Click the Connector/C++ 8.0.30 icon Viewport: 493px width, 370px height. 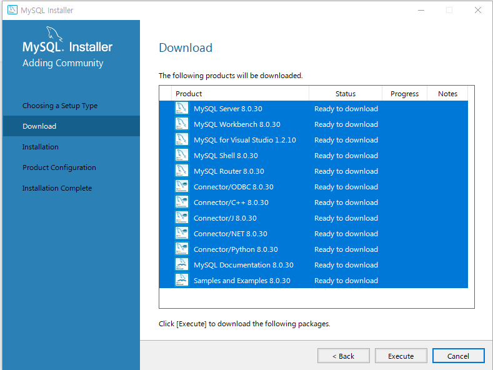[182, 202]
